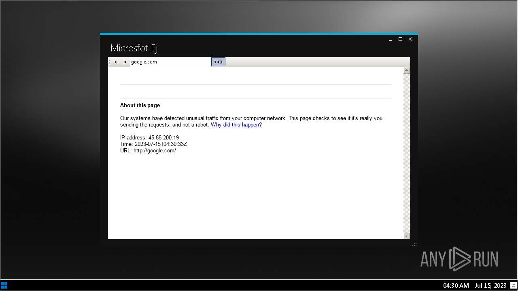Viewport: 518px width, 291px height.
Task: Click the window resize grip corner
Action: [414, 244]
